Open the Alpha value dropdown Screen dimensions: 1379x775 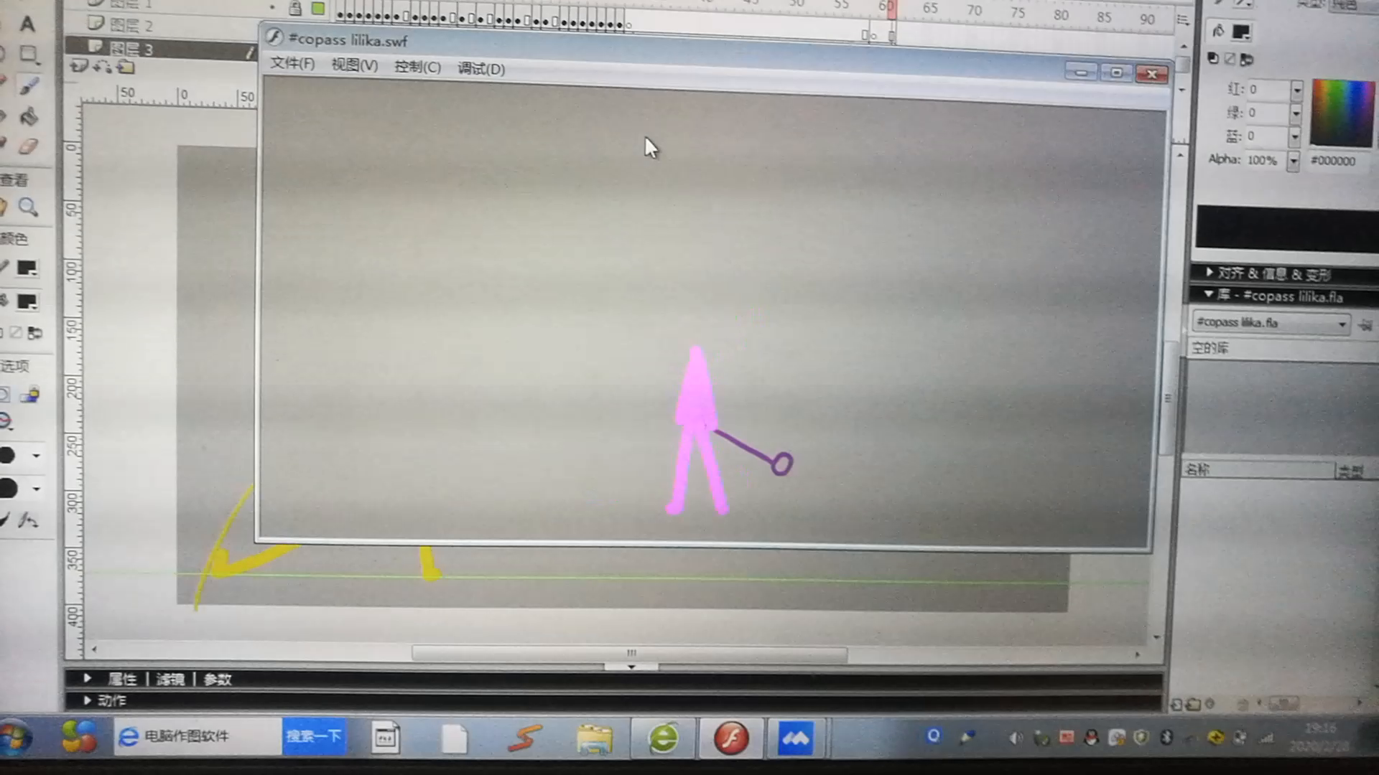(1293, 161)
